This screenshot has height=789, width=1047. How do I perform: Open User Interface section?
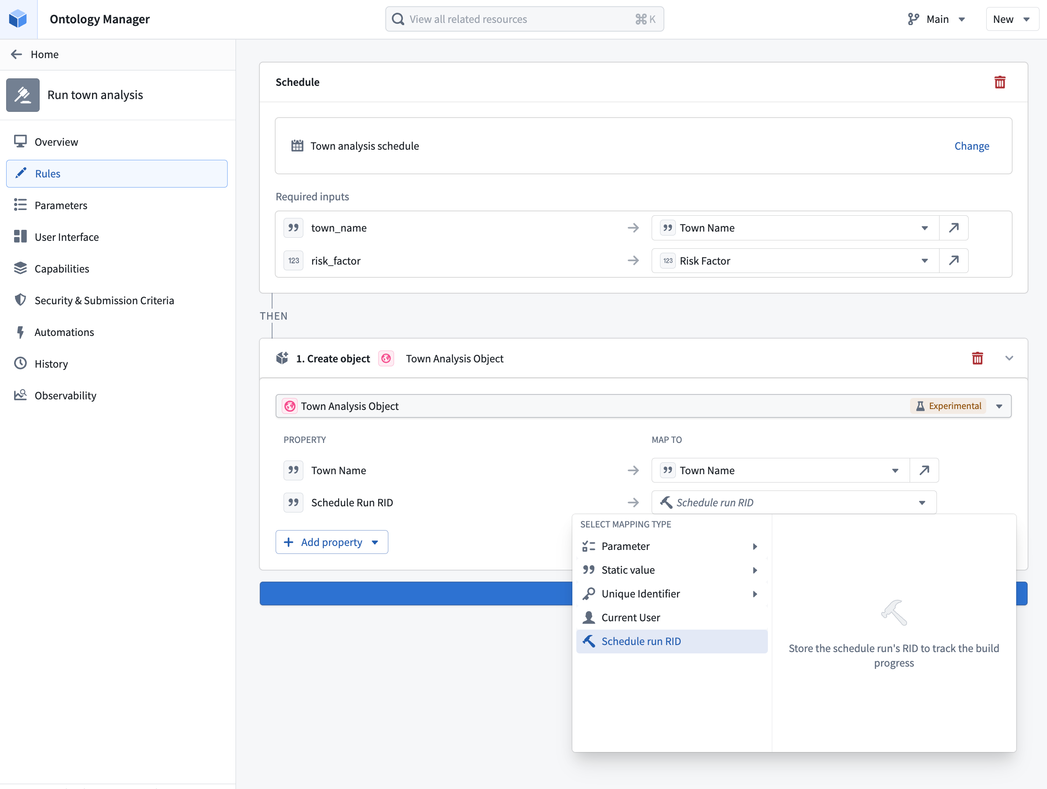117,237
